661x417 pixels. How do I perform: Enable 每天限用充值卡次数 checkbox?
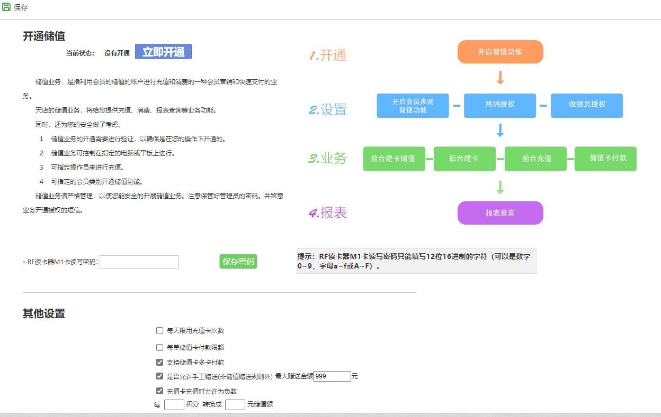tap(159, 330)
